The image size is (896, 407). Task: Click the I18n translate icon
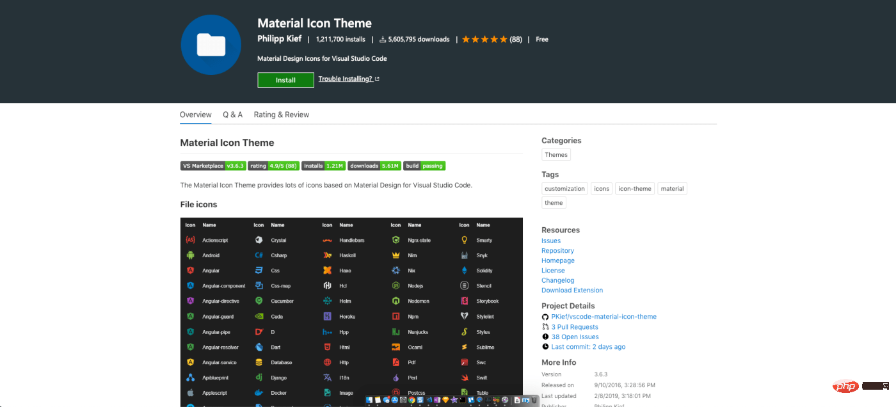pos(327,378)
